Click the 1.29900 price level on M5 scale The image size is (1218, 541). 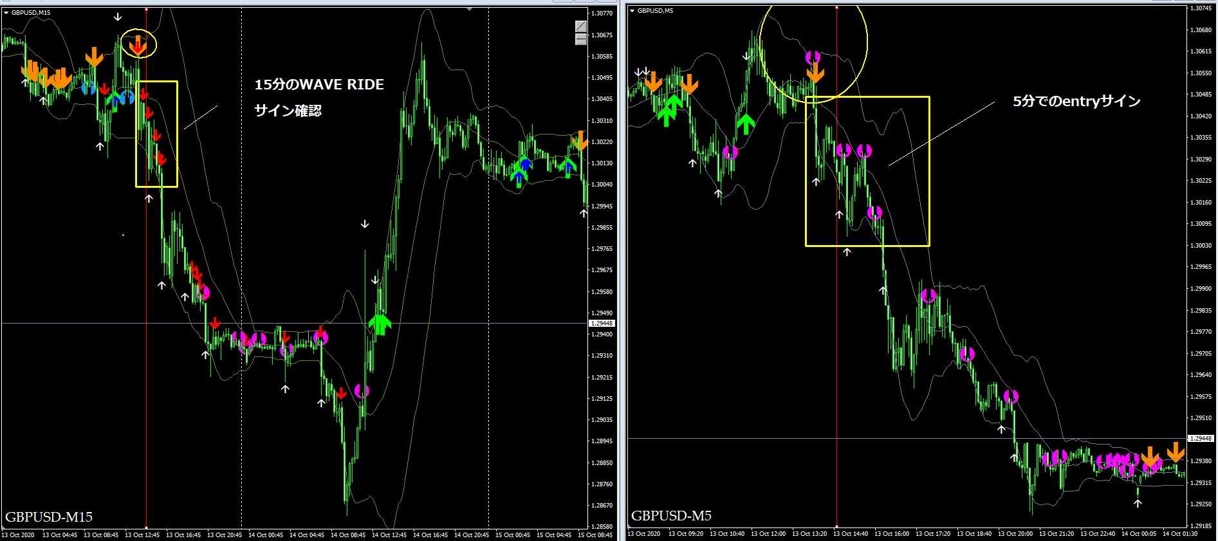tap(1201, 289)
